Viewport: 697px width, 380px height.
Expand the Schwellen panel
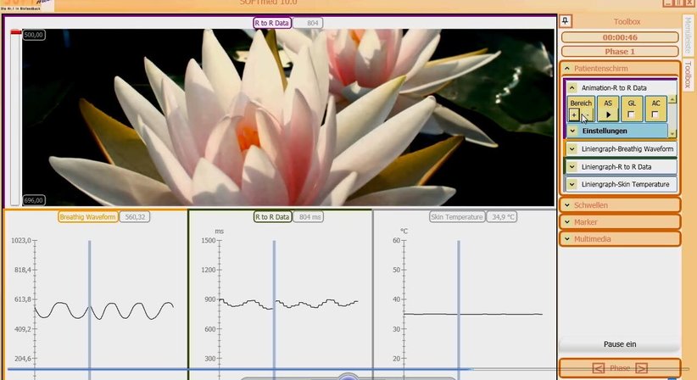566,205
